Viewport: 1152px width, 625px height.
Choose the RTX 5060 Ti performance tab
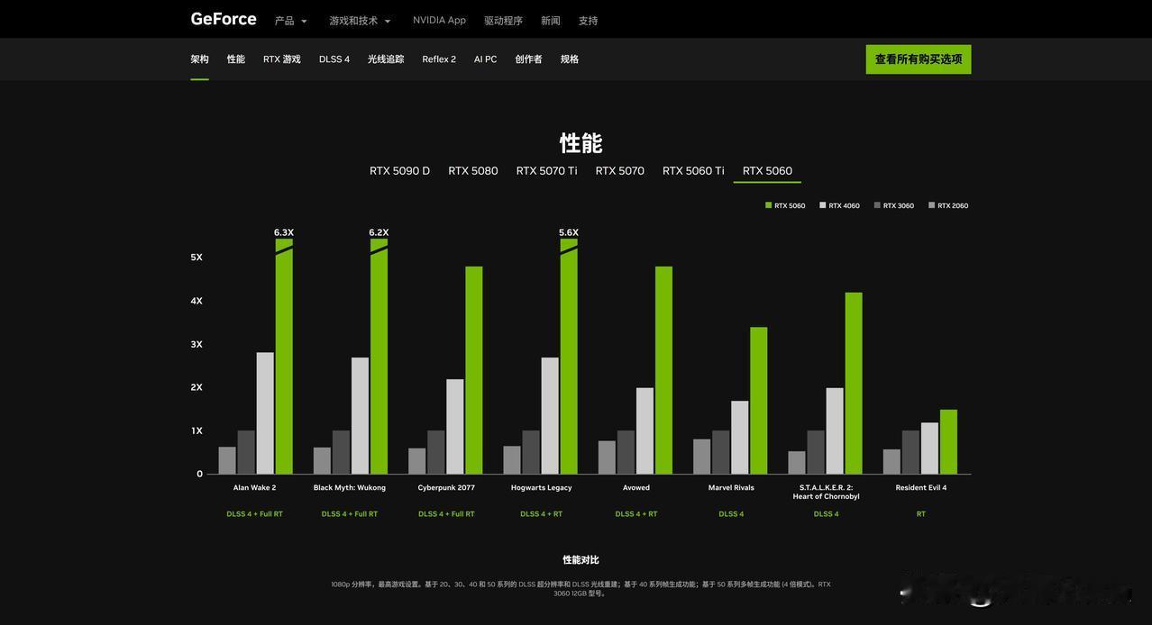click(693, 170)
